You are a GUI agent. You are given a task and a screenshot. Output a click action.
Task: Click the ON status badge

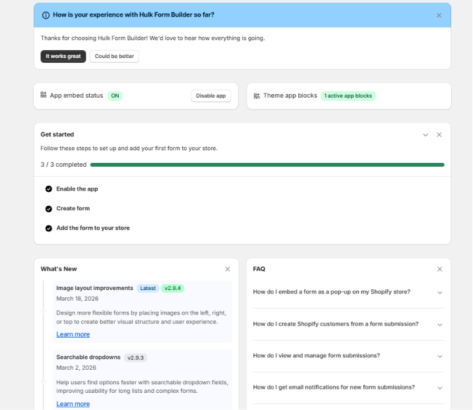coord(115,96)
